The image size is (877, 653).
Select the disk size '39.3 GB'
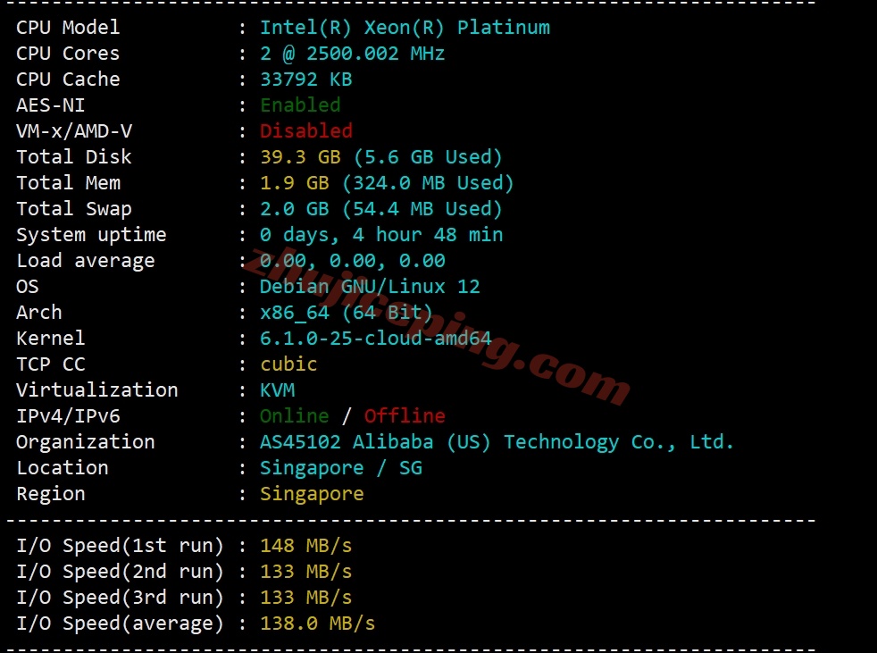300,157
